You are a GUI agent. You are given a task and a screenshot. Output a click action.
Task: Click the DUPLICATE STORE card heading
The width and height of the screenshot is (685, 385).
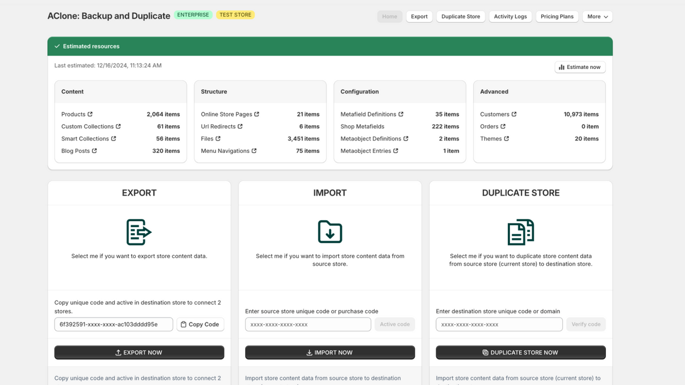(521, 192)
